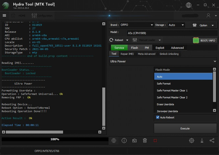
Task: Switch to the Service tab
Action: pyautogui.click(x=119, y=48)
